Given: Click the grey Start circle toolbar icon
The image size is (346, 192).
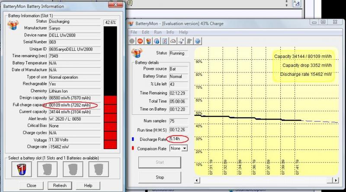Looking at the screenshot, I should pos(133,41).
